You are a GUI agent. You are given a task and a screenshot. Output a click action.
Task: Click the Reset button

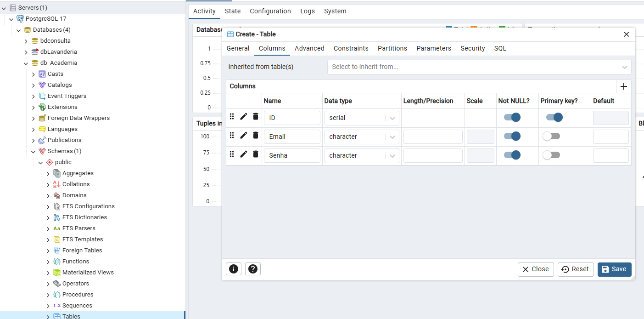click(576, 269)
